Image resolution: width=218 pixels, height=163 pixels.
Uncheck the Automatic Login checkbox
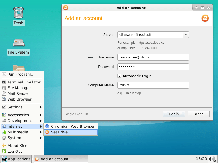pyautogui.click(x=119, y=76)
